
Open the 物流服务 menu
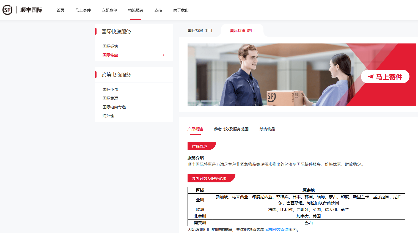coord(136,10)
